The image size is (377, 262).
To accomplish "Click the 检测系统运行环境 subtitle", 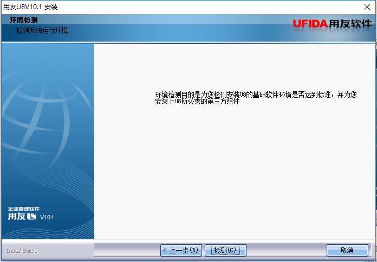I will point(42,30).
